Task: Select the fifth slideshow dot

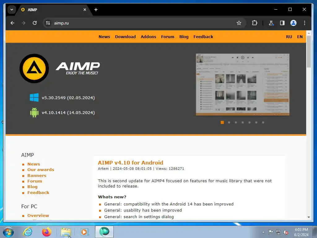Action: (x=250, y=122)
